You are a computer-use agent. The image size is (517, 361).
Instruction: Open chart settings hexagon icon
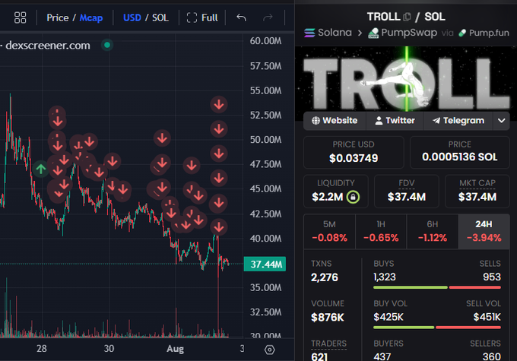(x=269, y=350)
